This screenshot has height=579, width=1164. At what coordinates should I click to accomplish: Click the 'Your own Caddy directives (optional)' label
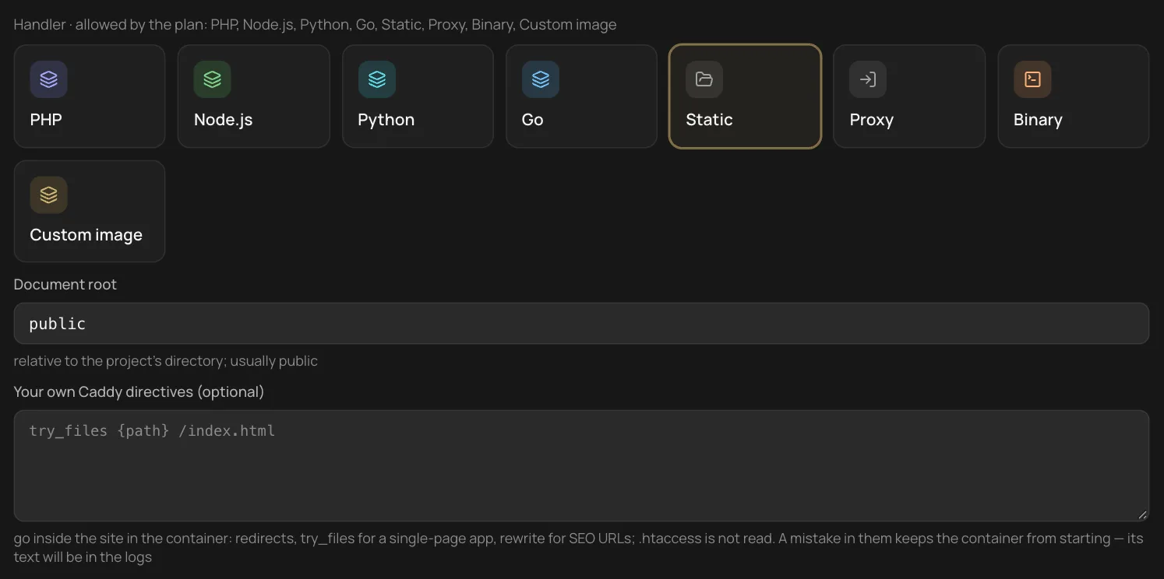click(x=139, y=391)
